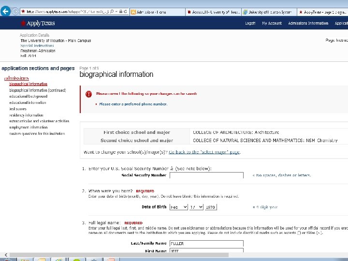Open the address bar search dropdown arrow
Viewport: 348px width, 261px height.
(x=116, y=12)
